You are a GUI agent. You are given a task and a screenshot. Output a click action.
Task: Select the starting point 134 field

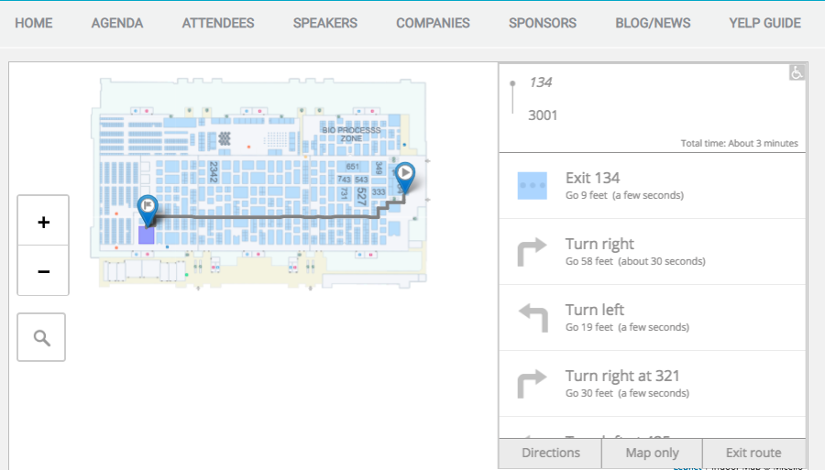click(540, 82)
